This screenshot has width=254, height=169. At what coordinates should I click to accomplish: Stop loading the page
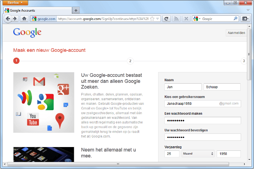(186, 19)
